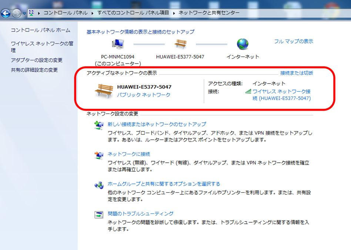Image resolution: width=351 pixels, height=250 pixels.
Task: Change パブリック ネットワーク location type
Action: (144, 95)
